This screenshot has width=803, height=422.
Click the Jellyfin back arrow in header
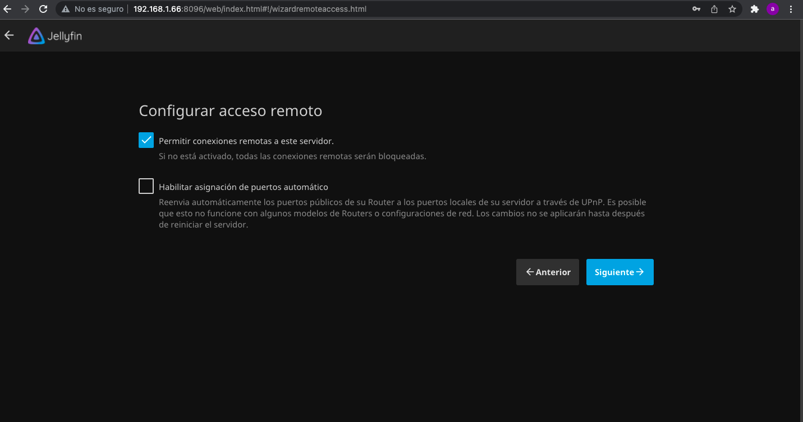click(9, 35)
